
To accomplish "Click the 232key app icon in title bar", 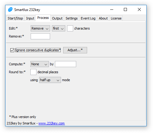I will (x=10, y=9).
